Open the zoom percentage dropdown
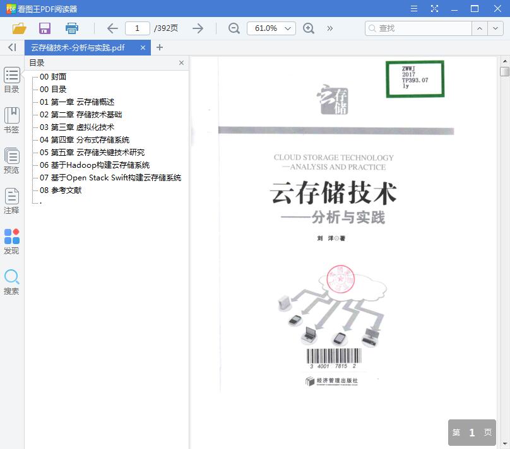 pyautogui.click(x=271, y=28)
